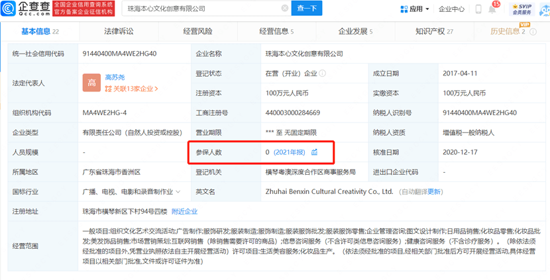Switch to 历史信息 tab
Image resolution: width=550 pixels, height=280 pixels.
[508, 32]
